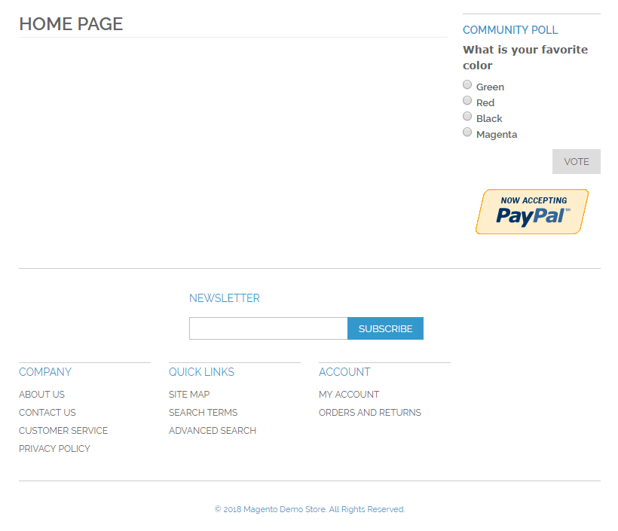Open the Advanced Search page
The height and width of the screenshot is (531, 618).
click(x=213, y=431)
